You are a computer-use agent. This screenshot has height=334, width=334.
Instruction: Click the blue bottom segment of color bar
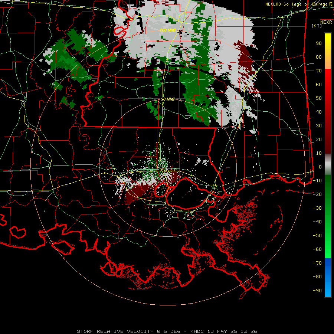click(x=328, y=278)
